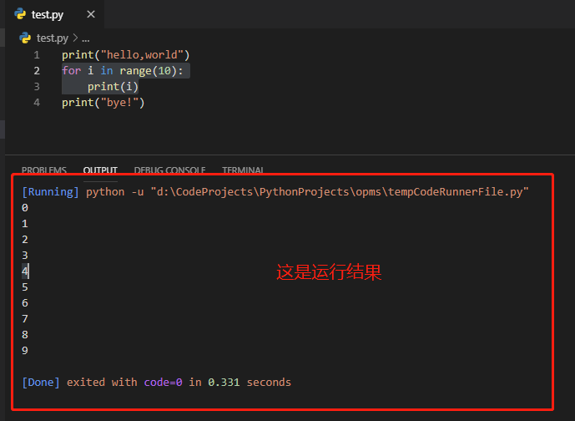Click the [Done] tag in output
Viewport: 575px width, 421px height.
coord(41,383)
